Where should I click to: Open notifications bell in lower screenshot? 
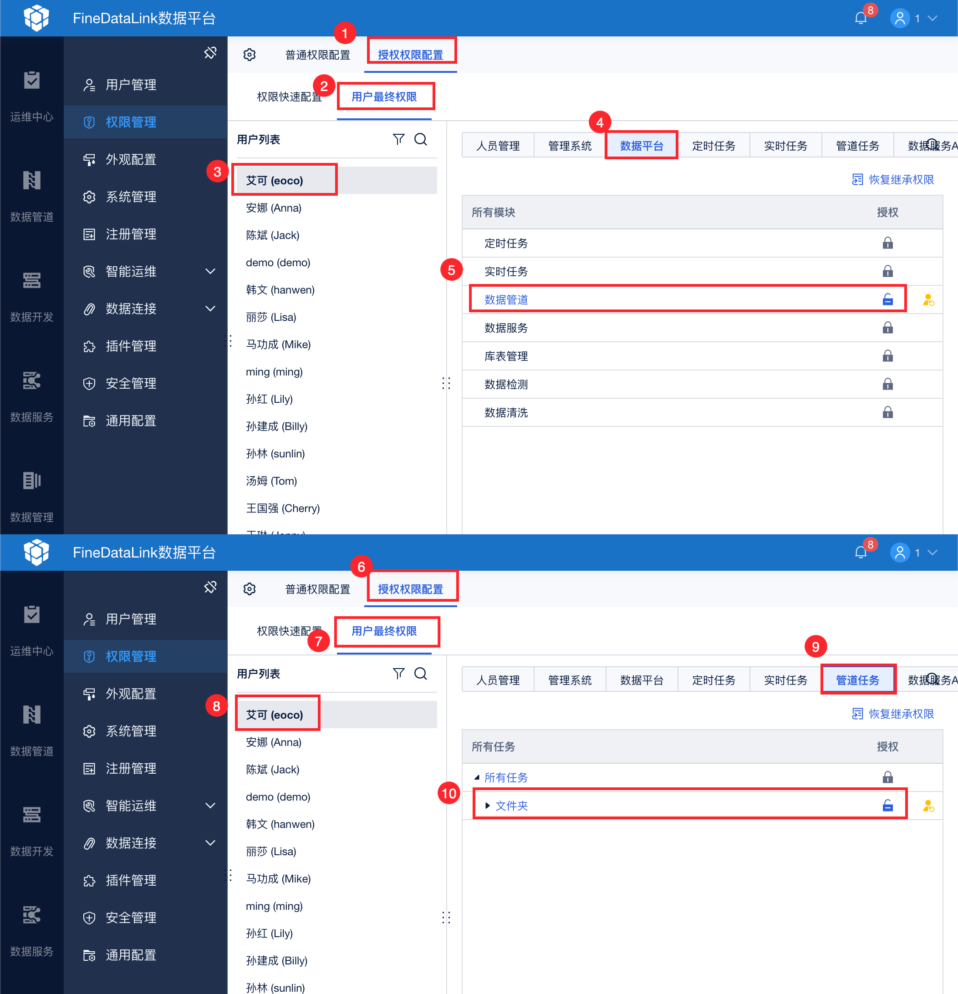[x=861, y=552]
